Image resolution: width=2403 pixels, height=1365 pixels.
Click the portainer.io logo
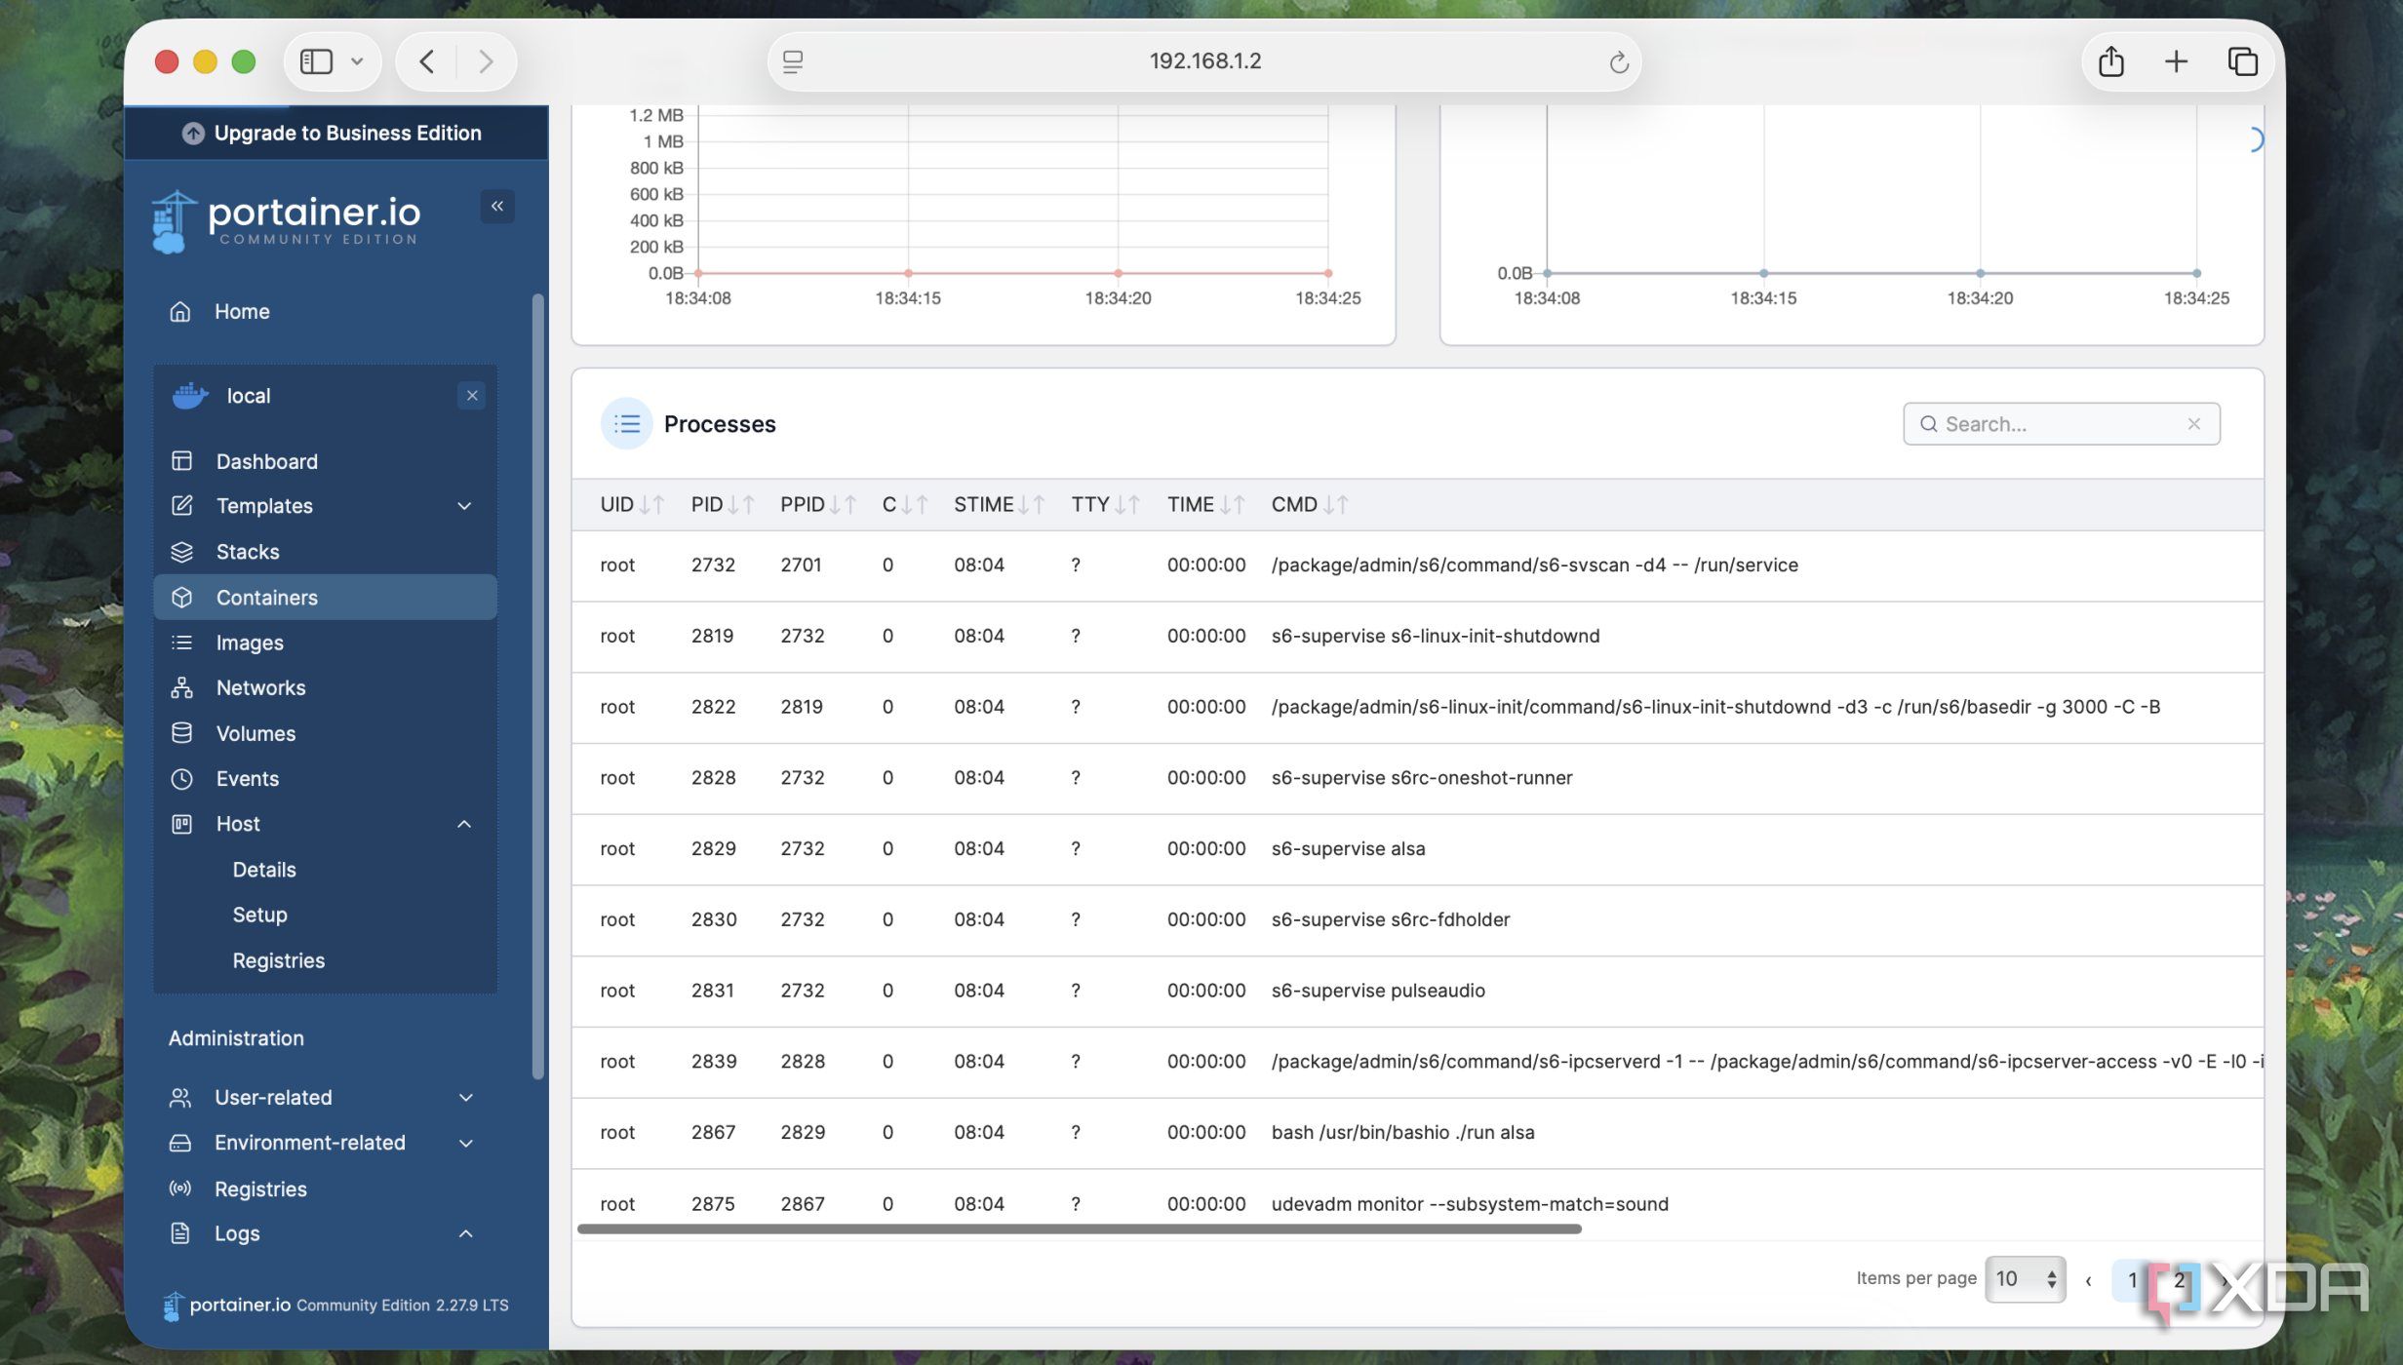pyautogui.click(x=286, y=221)
